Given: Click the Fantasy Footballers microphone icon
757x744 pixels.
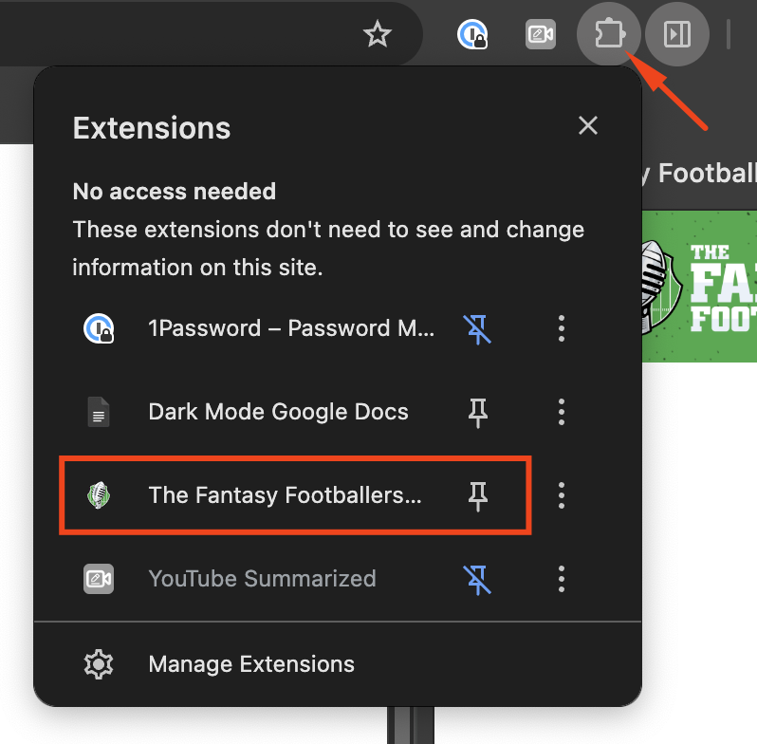Looking at the screenshot, I should 99,495.
